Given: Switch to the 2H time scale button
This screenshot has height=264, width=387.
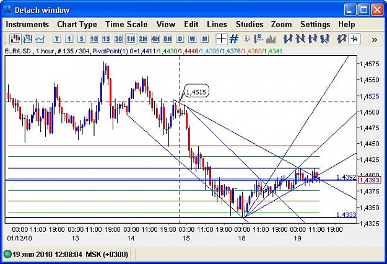Looking at the screenshot, I should coord(143,39).
